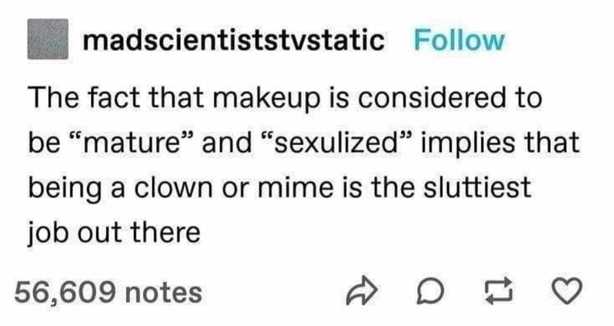Click the quoted word "sexulized"
This screenshot has height=326, width=614.
coord(335,143)
